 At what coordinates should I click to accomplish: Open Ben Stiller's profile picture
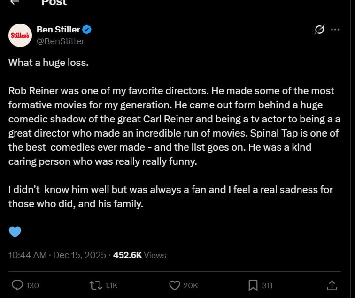pos(20,35)
